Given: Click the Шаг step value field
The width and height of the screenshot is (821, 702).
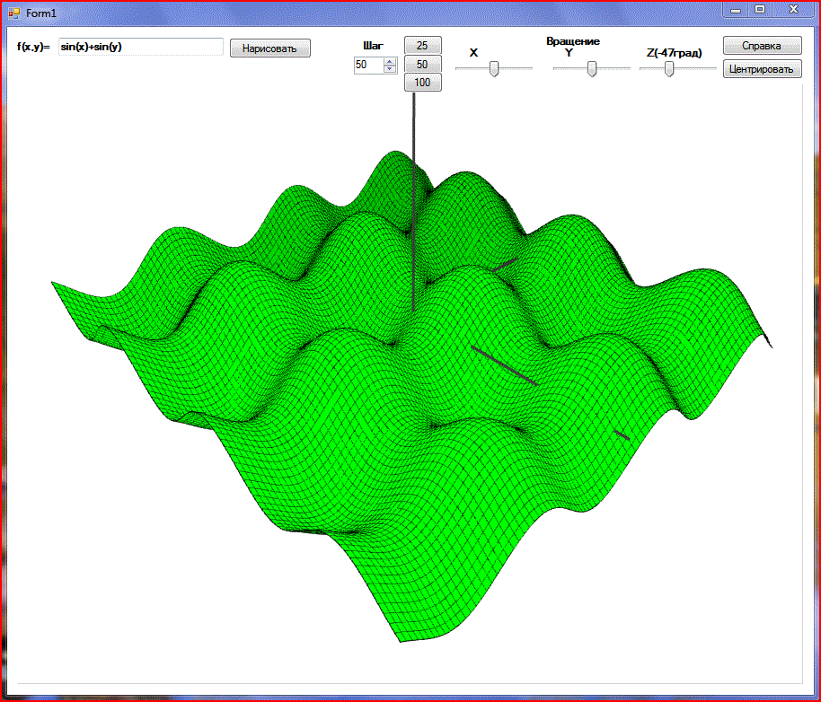Looking at the screenshot, I should pos(368,65).
